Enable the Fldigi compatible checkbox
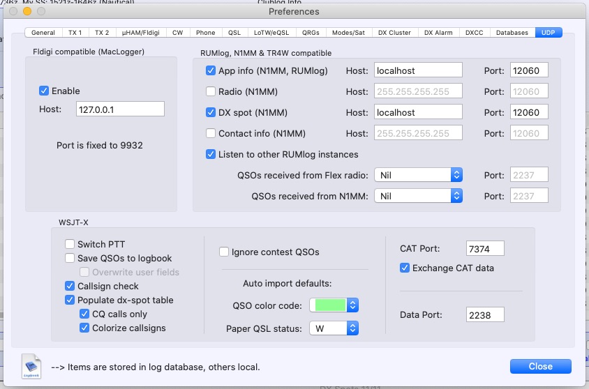 point(44,91)
